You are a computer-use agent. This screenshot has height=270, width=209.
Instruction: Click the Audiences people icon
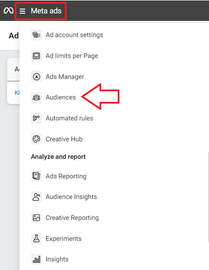pyautogui.click(x=36, y=97)
